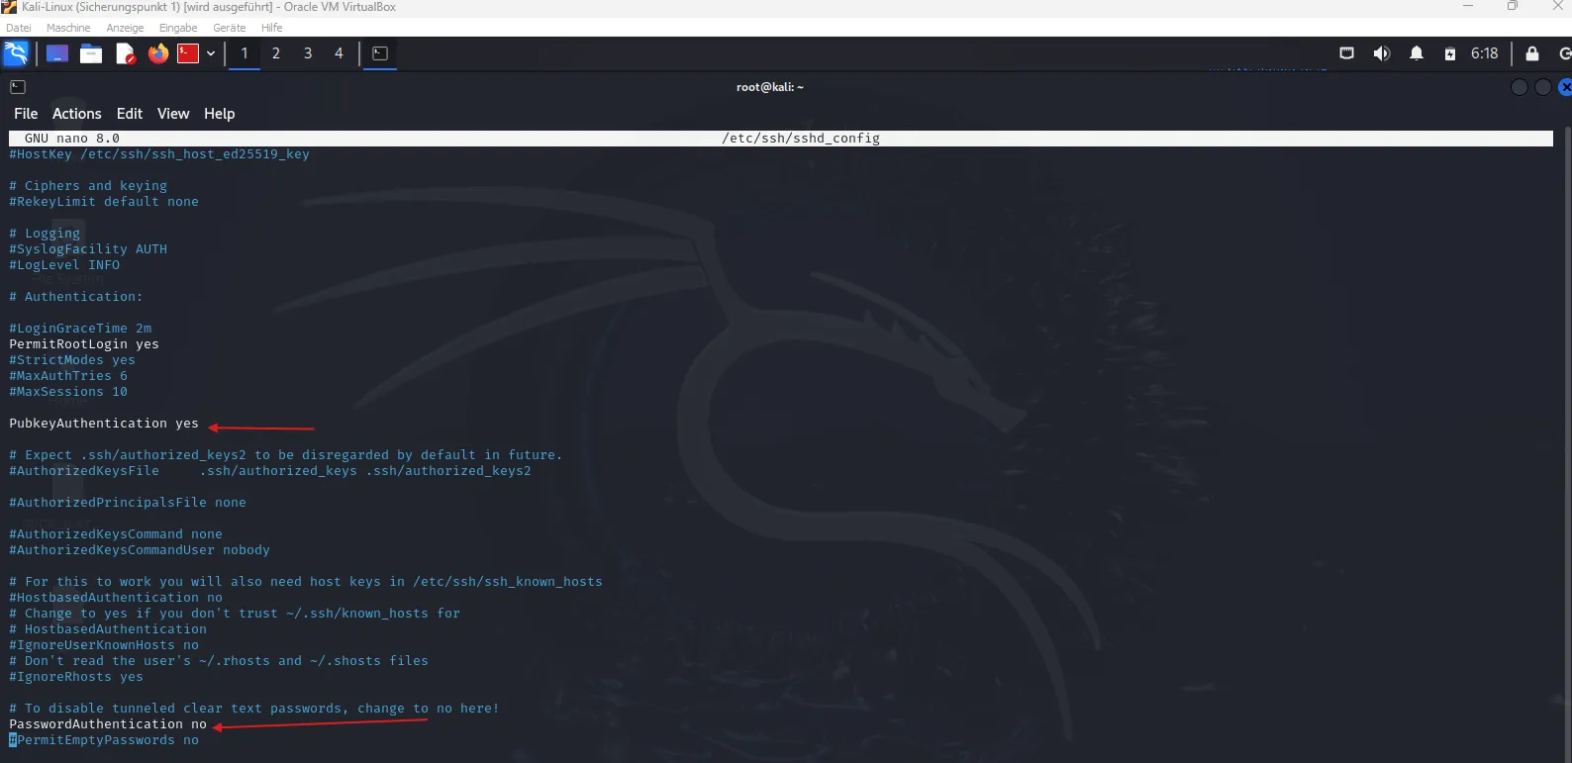Open the notifications bell icon
The image size is (1572, 763).
1417,53
